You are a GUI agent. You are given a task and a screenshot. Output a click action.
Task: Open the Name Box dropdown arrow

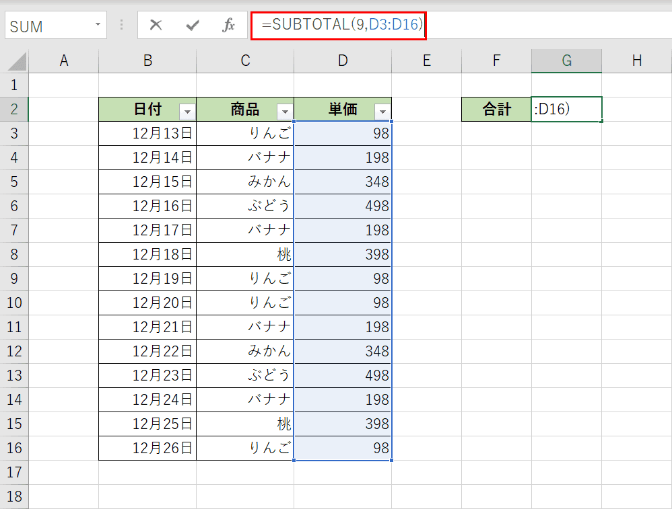coord(98,24)
